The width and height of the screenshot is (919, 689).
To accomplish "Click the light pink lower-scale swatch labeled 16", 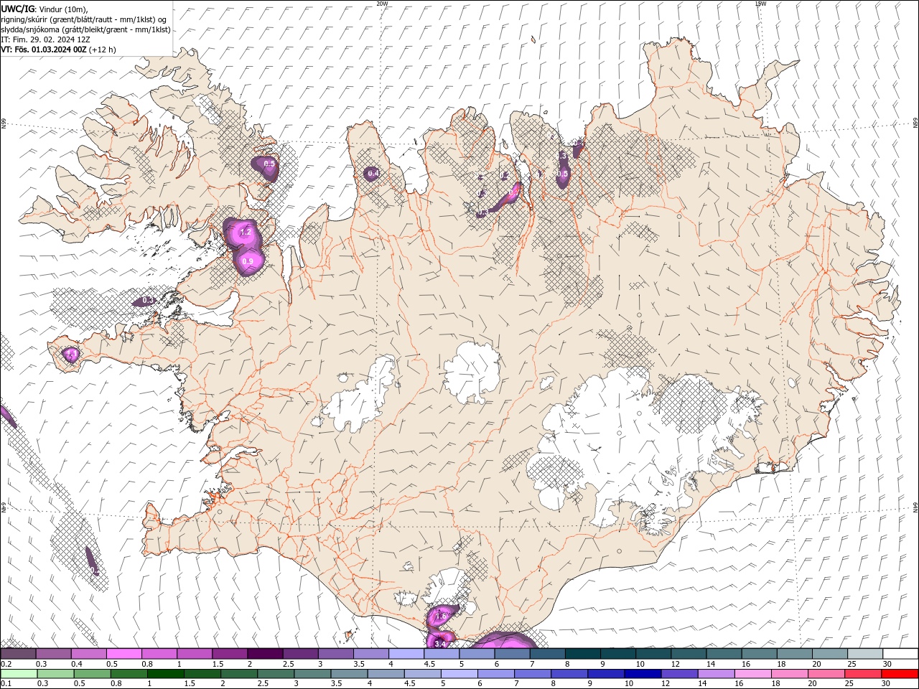I will click(752, 674).
